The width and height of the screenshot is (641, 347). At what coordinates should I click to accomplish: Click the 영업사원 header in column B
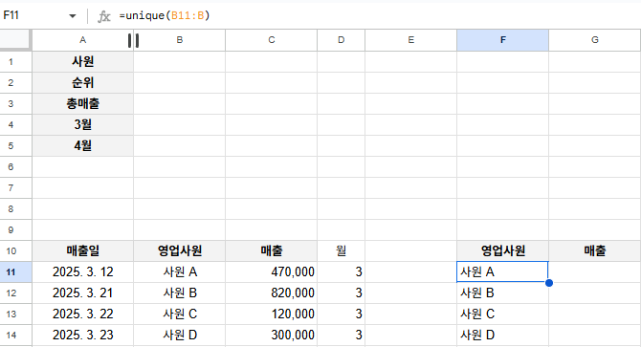[180, 251]
